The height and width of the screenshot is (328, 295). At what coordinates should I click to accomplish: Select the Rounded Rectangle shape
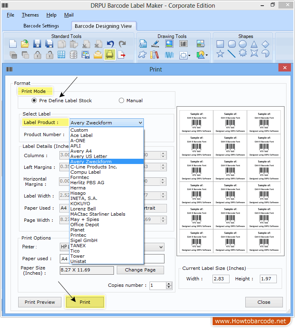point(232,44)
